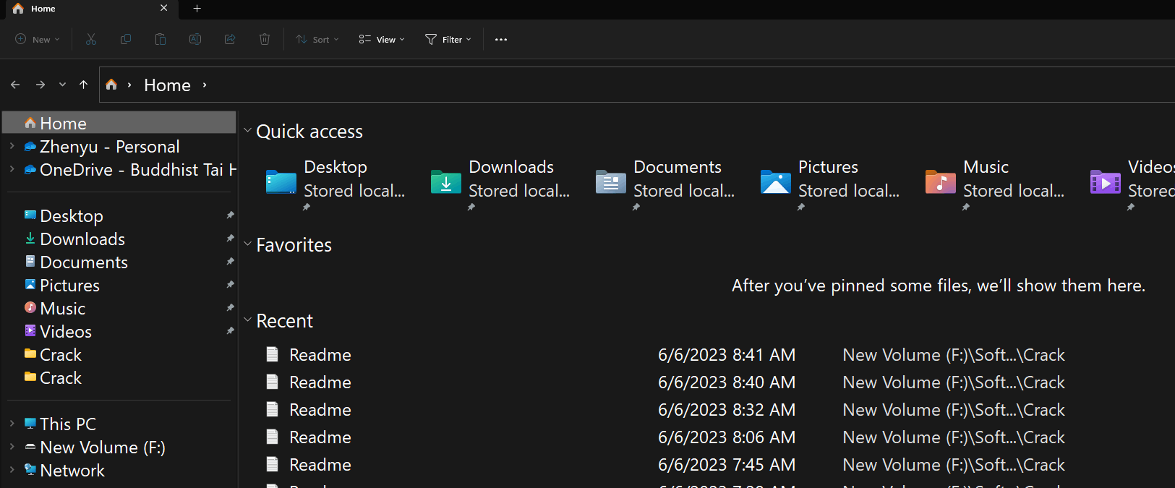
Task: Close the Home tab
Action: click(164, 8)
